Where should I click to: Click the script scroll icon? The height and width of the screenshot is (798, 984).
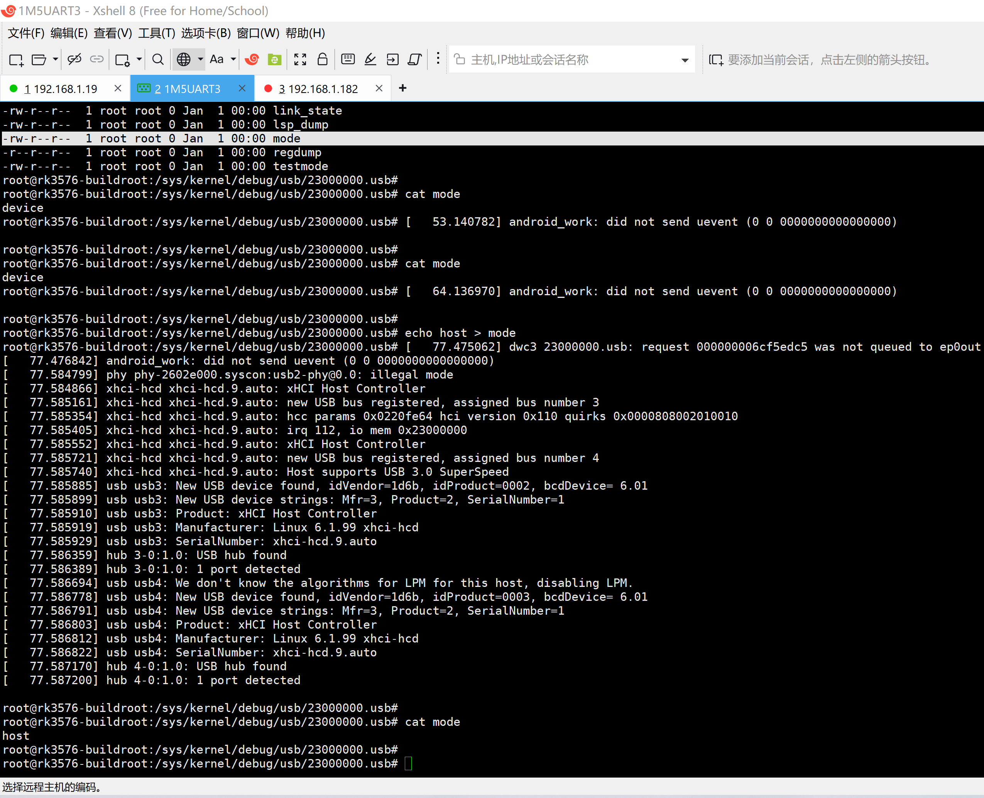414,59
